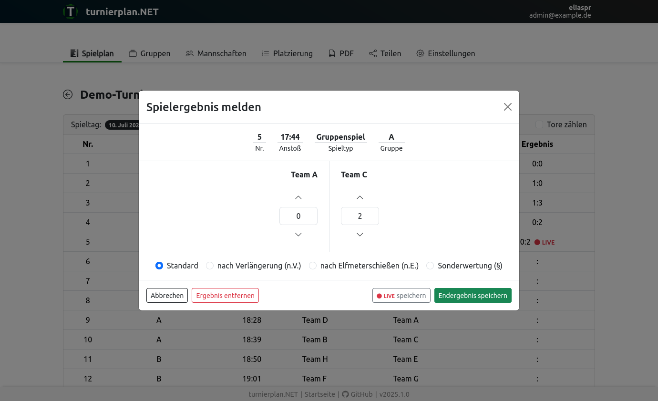Select nach Elfmeterschießen (n.E.) option
This screenshot has width=658, height=401.
313,266
